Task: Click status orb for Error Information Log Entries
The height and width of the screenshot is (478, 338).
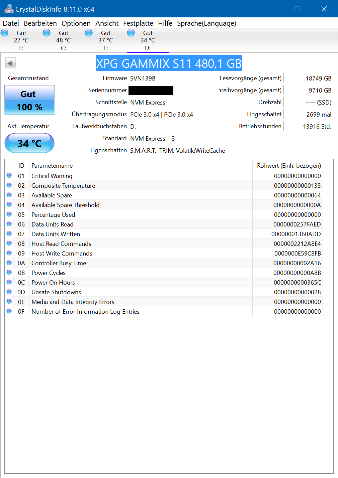Action: point(9,311)
